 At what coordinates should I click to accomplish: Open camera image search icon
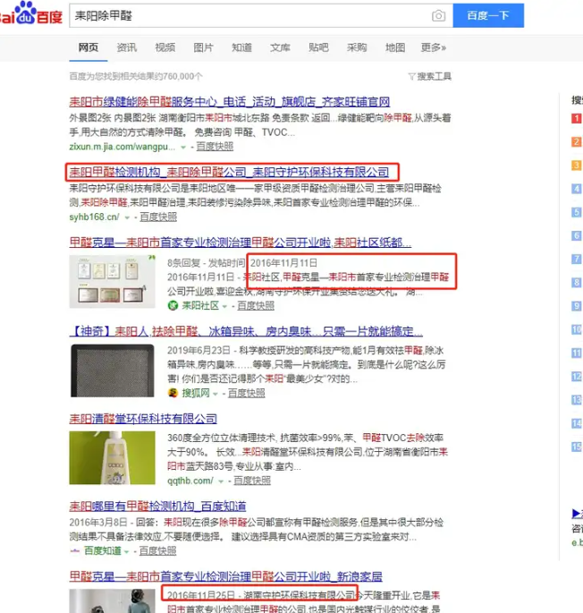tap(438, 15)
